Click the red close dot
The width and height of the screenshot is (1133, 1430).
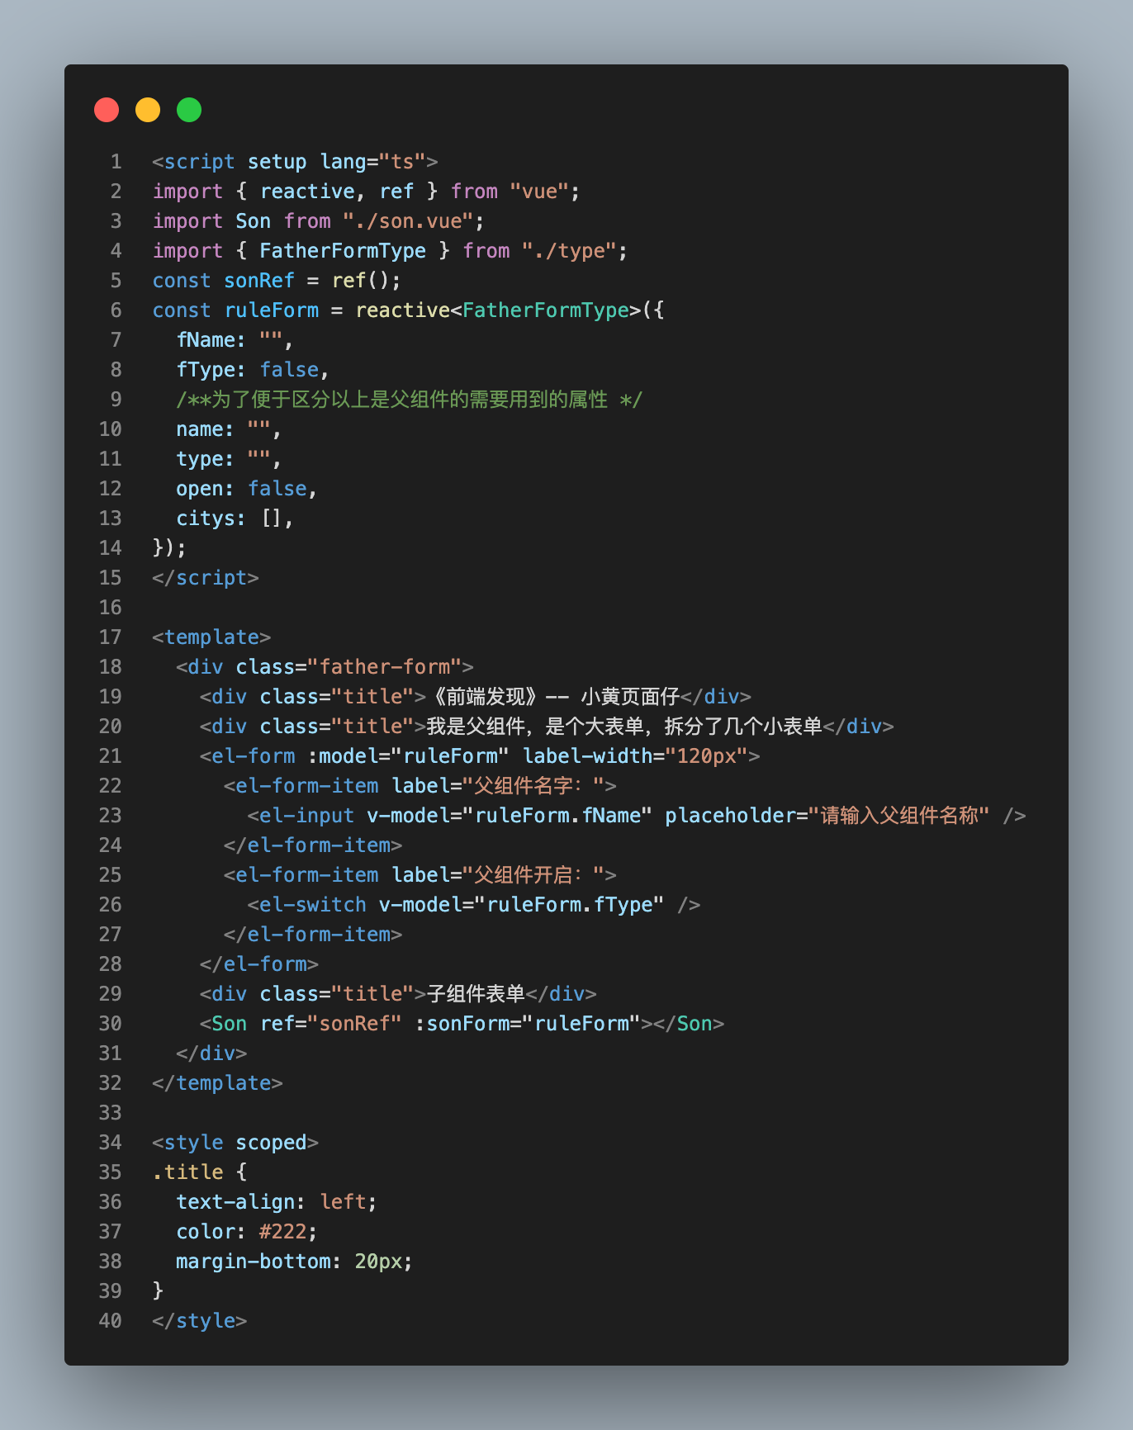click(x=107, y=110)
